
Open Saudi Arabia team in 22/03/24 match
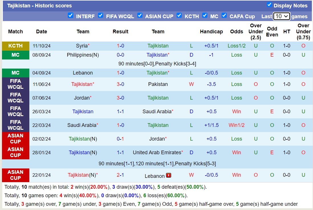click(x=81, y=125)
